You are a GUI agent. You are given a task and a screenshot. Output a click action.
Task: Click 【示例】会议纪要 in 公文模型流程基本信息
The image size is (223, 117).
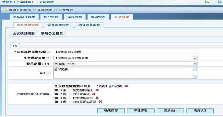[109, 86]
